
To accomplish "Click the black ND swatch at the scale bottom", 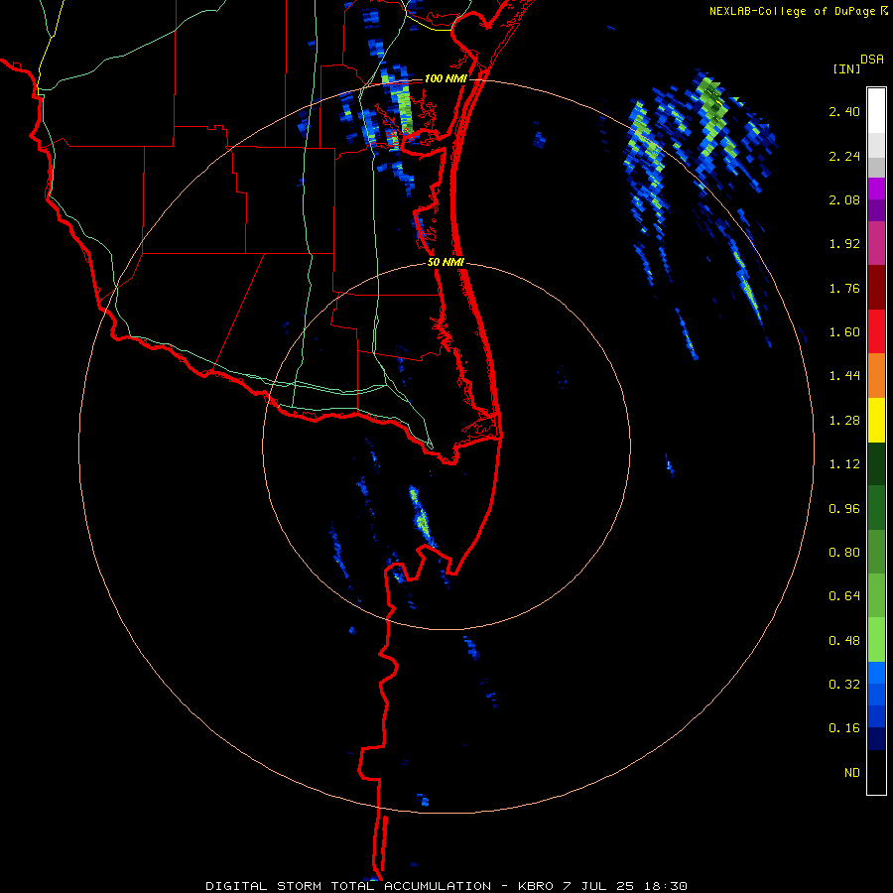I will [876, 772].
